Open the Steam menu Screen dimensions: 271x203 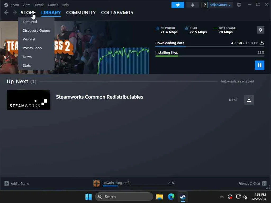point(14,5)
